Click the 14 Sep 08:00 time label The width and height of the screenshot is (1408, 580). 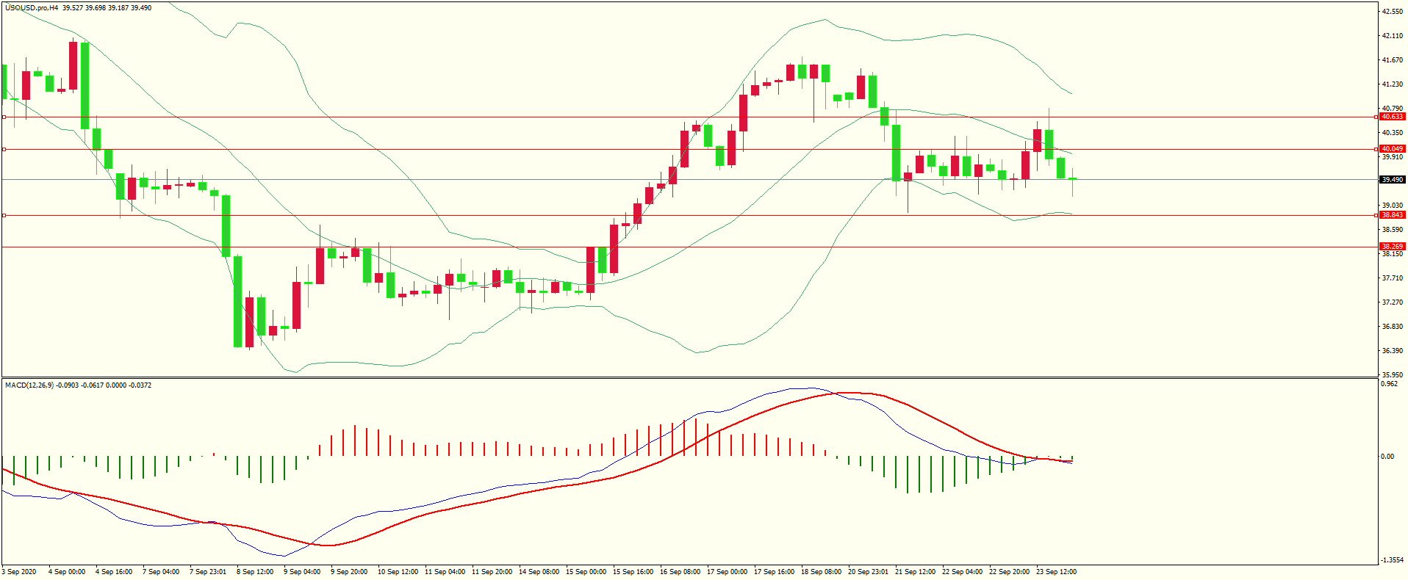click(x=539, y=572)
